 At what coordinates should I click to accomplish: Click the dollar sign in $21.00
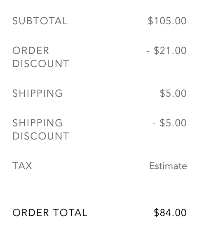click(x=156, y=51)
